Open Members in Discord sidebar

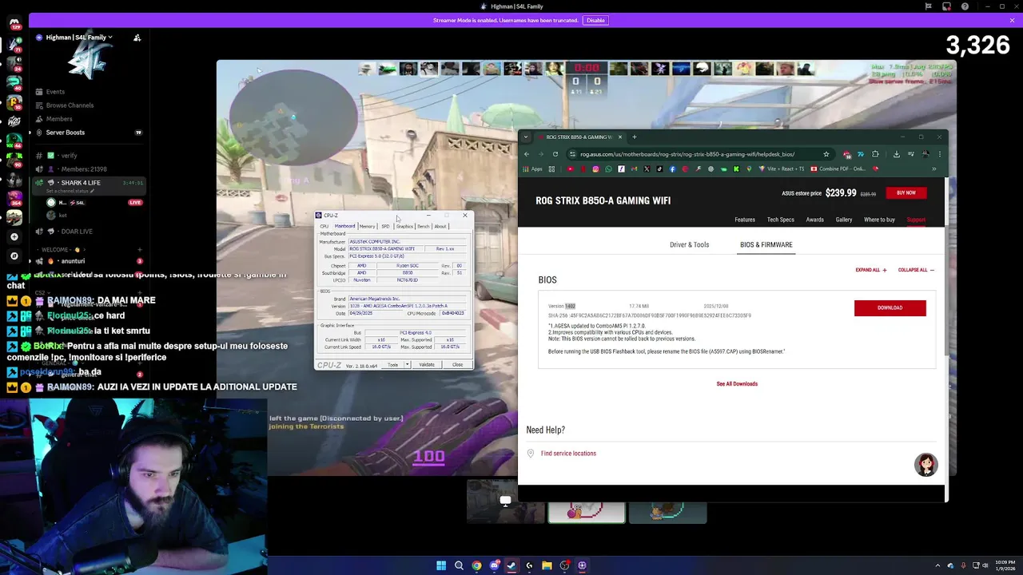(59, 119)
